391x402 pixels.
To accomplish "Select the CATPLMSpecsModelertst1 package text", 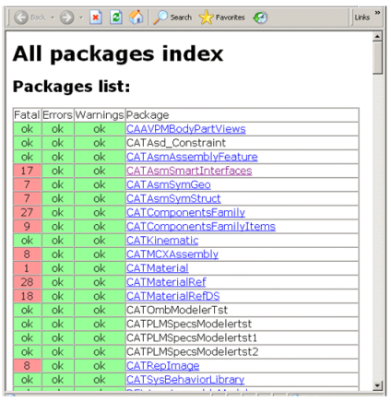I will point(192,338).
